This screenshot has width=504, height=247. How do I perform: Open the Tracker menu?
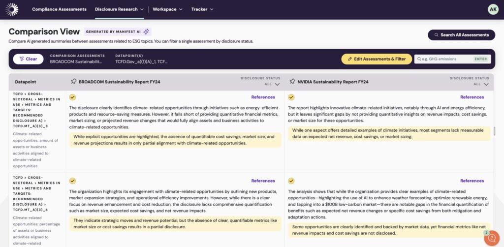202,9
